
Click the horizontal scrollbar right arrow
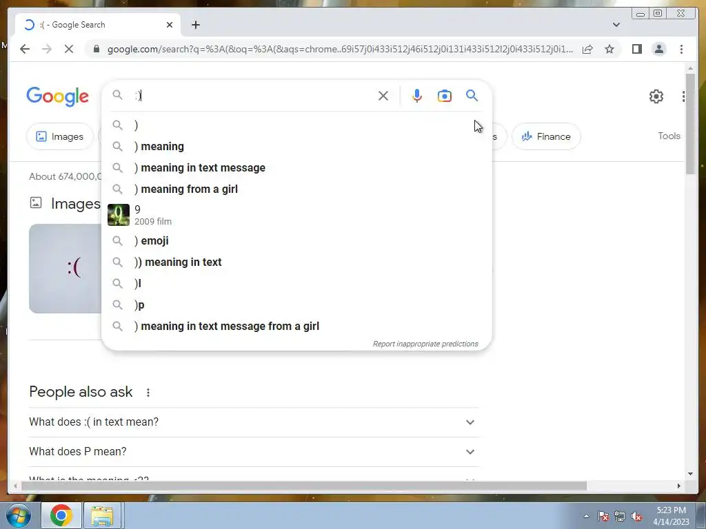679,486
